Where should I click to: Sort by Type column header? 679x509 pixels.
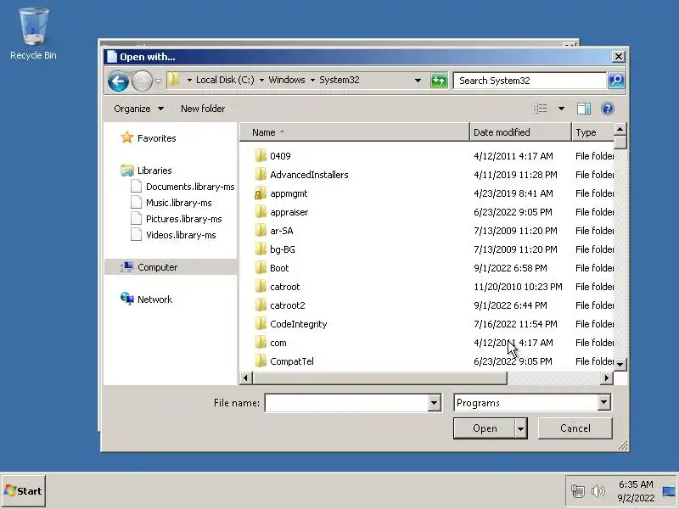tap(592, 132)
